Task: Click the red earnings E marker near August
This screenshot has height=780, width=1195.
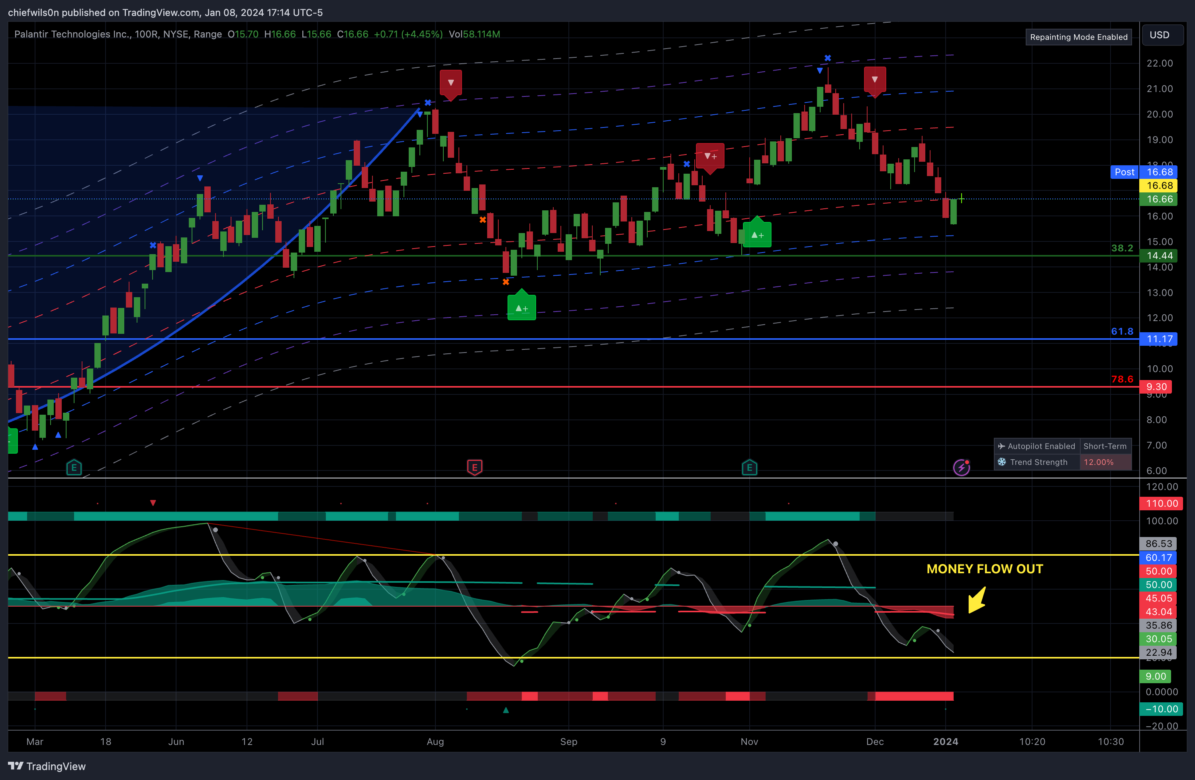Action: tap(474, 468)
